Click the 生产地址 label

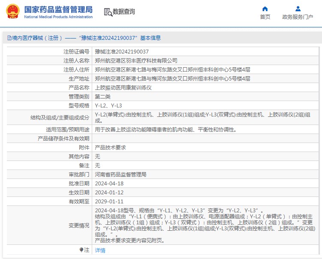pyautogui.click(x=79, y=79)
